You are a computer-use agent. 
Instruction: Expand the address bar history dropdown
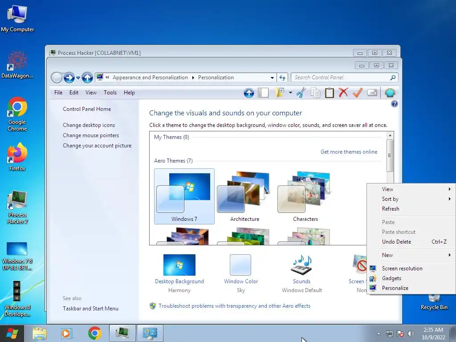click(x=272, y=77)
